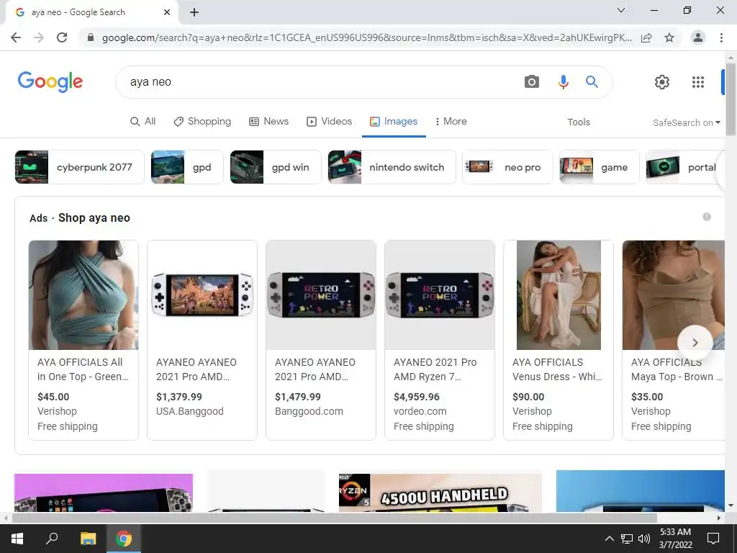Open the AYA OFFICIALS All in One Top ad

(x=83, y=340)
